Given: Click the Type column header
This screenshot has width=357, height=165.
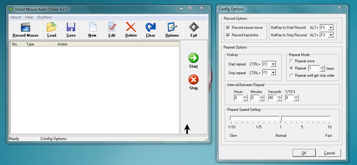Looking at the screenshot, I should point(40,44).
